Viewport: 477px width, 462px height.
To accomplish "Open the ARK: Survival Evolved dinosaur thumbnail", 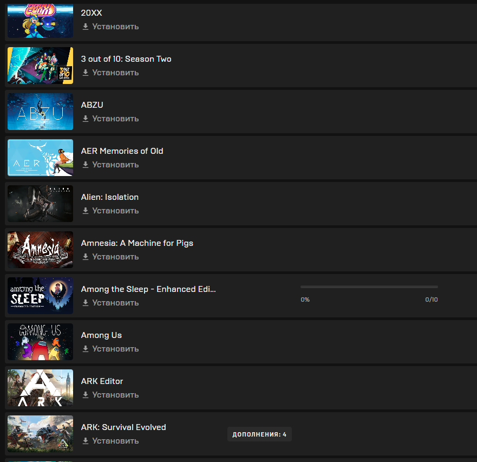I will click(40, 434).
